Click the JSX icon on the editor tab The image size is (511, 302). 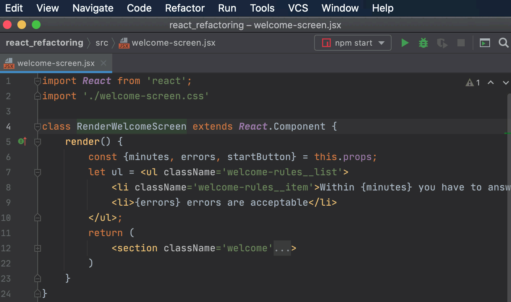[9, 63]
